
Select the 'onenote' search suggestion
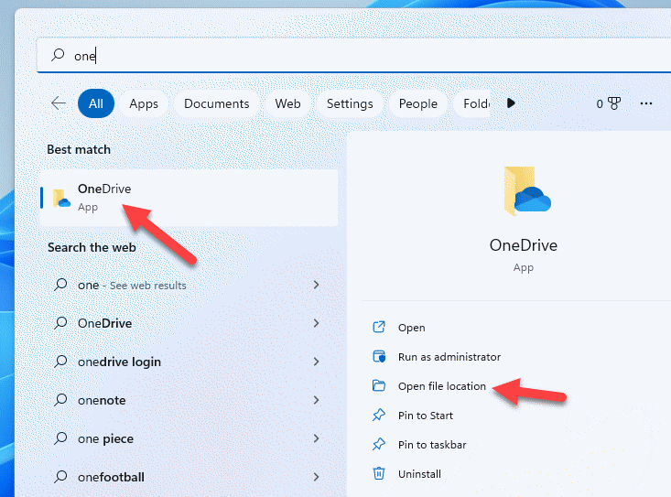point(102,400)
